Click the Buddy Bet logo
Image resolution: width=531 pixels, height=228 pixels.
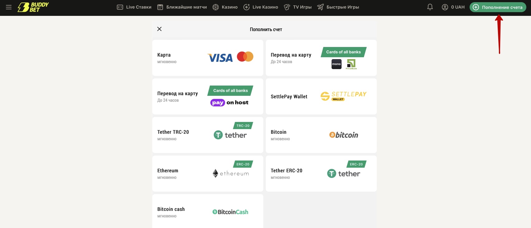pyautogui.click(x=33, y=7)
